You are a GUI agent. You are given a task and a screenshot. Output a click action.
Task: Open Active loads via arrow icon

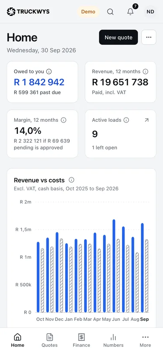coord(147,120)
